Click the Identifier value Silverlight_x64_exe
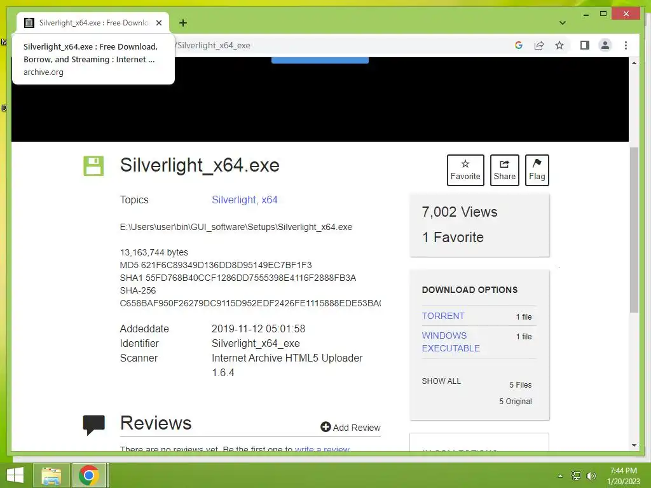This screenshot has width=651, height=488. click(256, 344)
